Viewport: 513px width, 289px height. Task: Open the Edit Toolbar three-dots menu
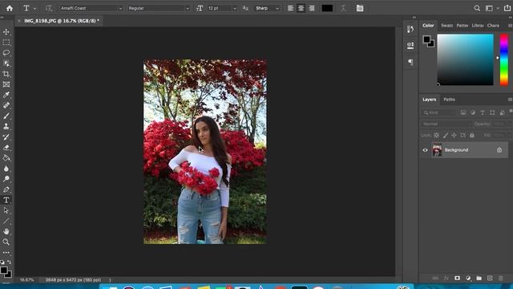6,253
